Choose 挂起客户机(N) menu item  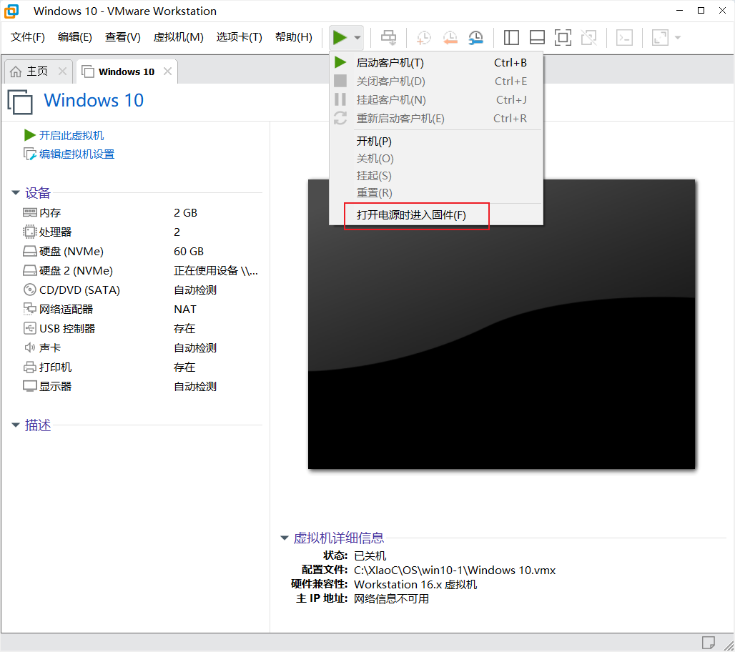coord(436,100)
